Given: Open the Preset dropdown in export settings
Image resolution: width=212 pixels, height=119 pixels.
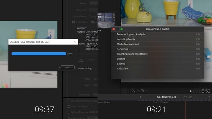Looking at the screenshot, I should [93, 3].
